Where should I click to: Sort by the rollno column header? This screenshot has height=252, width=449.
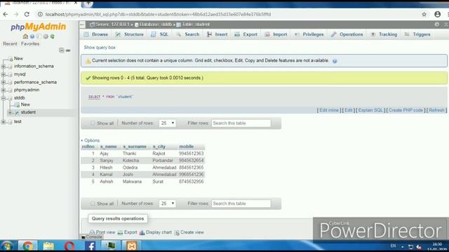(x=88, y=146)
